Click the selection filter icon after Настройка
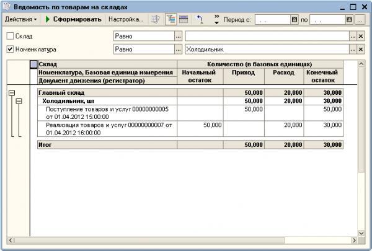 (156, 19)
